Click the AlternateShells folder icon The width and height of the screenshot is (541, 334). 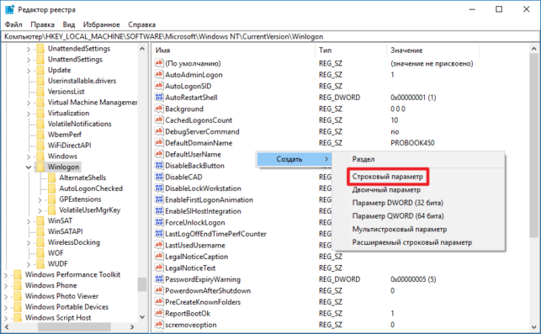(52, 178)
